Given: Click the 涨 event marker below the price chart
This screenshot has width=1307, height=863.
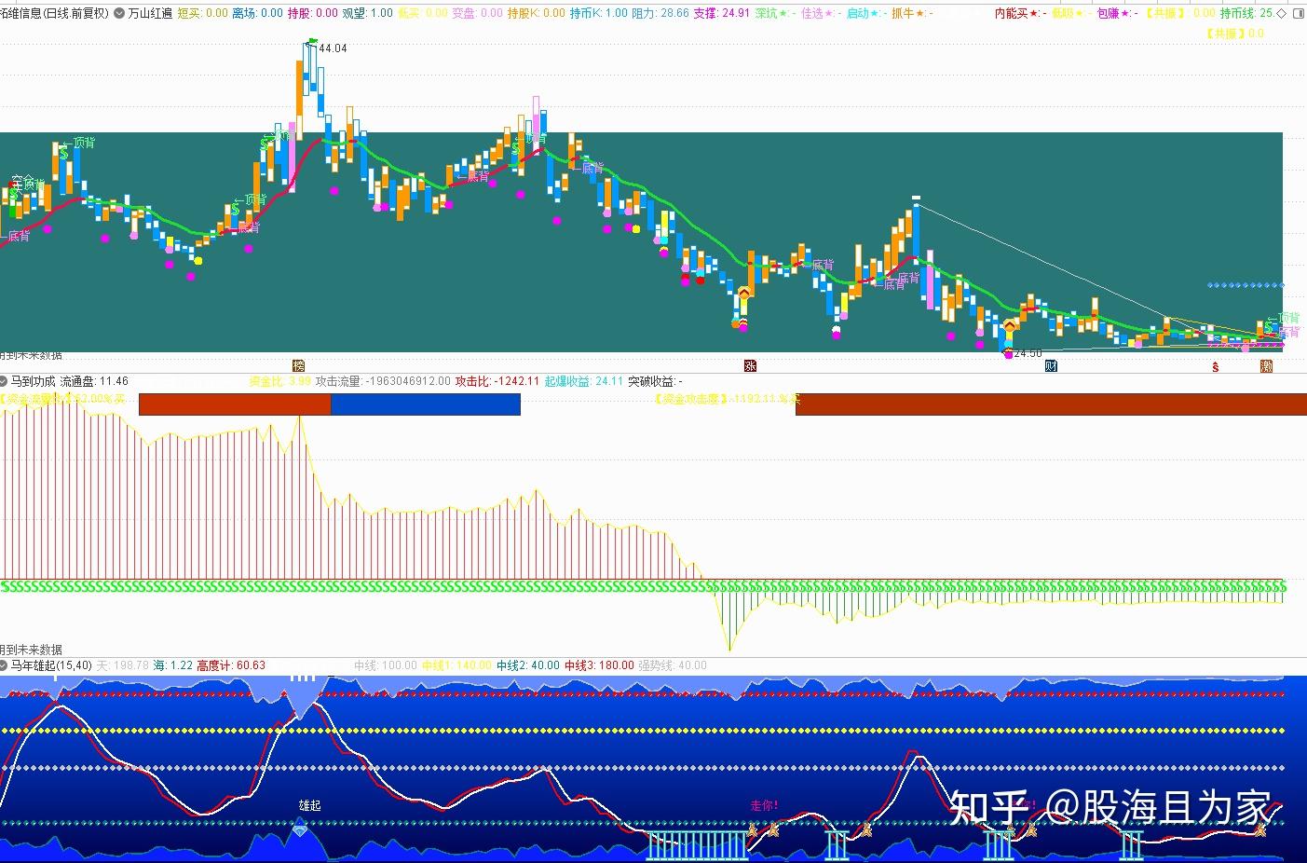Looking at the screenshot, I should [750, 366].
